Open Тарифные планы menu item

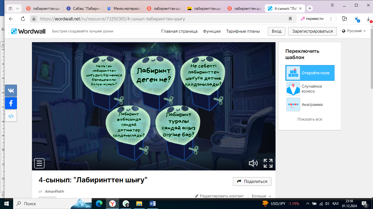click(243, 31)
